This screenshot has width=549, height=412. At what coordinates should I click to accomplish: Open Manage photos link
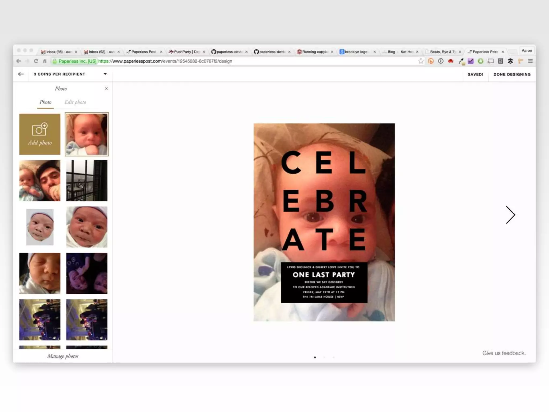63,356
